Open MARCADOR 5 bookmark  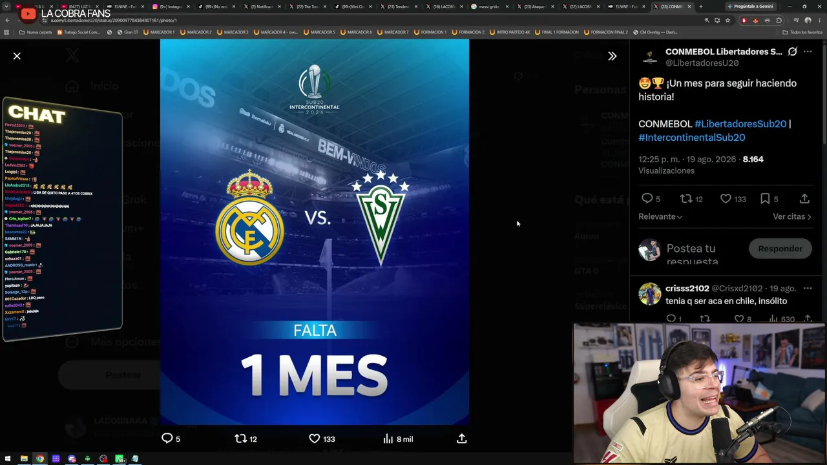click(319, 32)
